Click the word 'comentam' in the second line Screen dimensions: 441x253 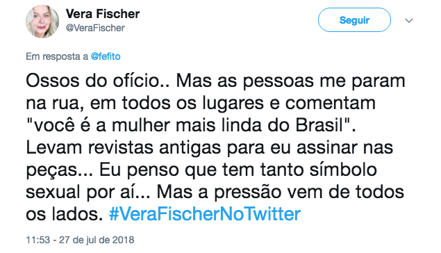click(x=331, y=103)
